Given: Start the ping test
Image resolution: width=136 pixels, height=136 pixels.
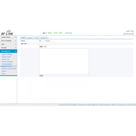Looking at the screenshot, I should (x=41, y=47).
